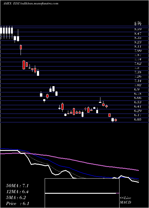Select the 7.62 price axis label
This screenshot has width=149, height=208.
(x=138, y=64)
